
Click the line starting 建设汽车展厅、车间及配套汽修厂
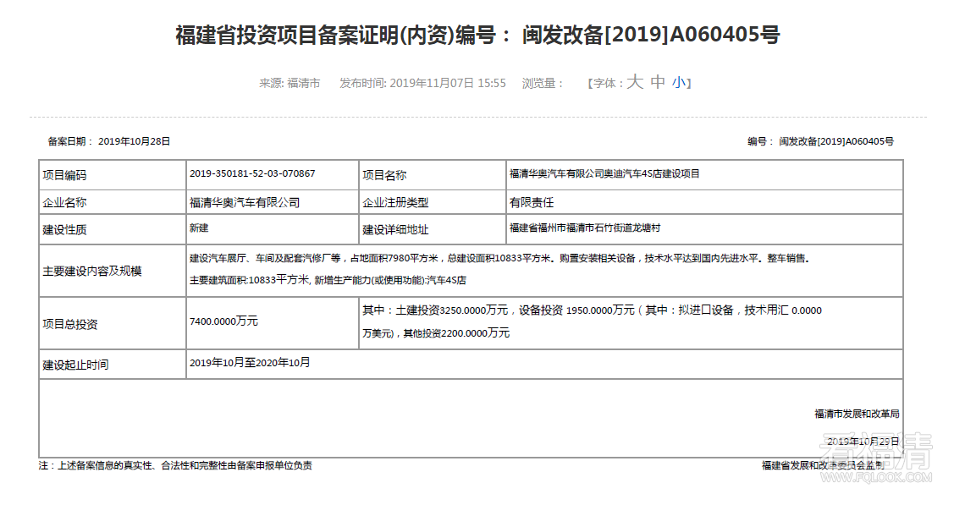click(499, 258)
